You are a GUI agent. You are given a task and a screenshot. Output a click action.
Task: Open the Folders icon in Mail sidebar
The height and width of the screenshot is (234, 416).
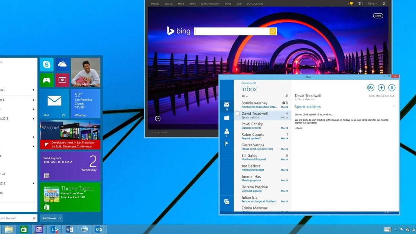[227, 118]
